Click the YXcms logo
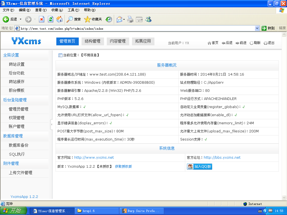 (26, 41)
